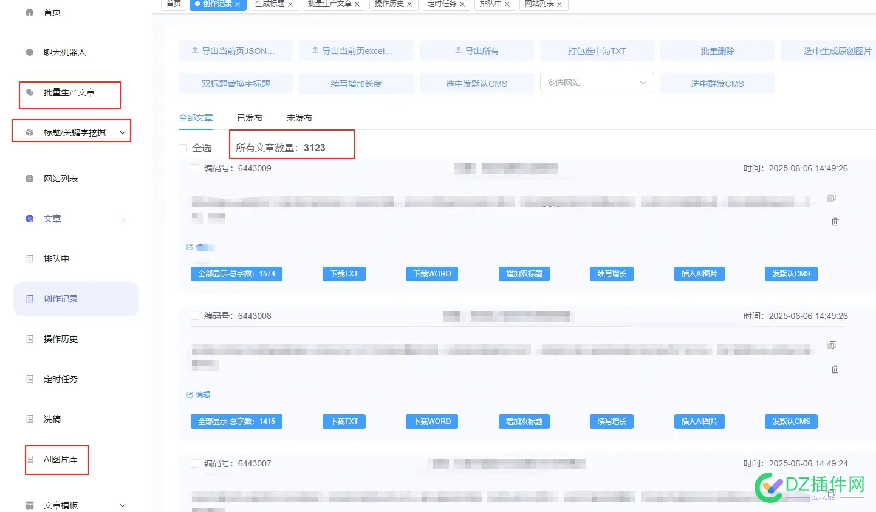Click 下载WORD for article 6443009

pyautogui.click(x=432, y=274)
